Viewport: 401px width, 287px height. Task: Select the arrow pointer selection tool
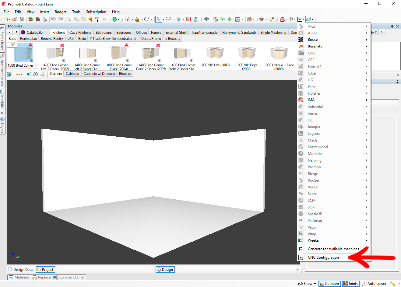click(x=158, y=19)
